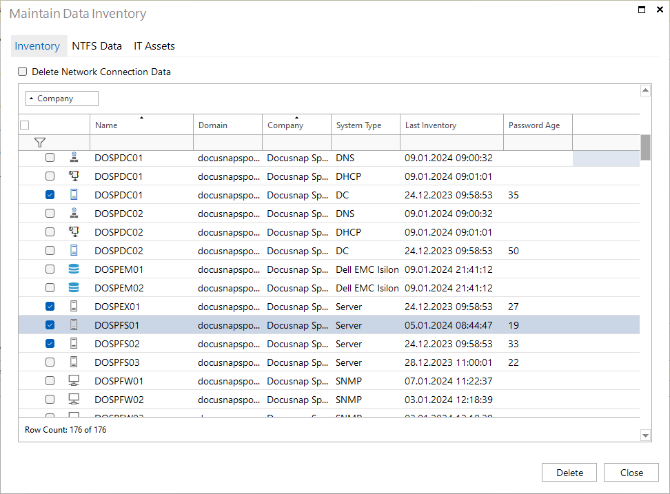Check the DOSPDC02 DC row checkbox
The height and width of the screenshot is (494, 670).
(50, 250)
